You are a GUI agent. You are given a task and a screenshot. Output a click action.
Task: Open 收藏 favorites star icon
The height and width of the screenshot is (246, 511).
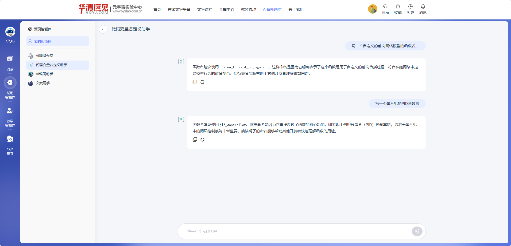398,9
